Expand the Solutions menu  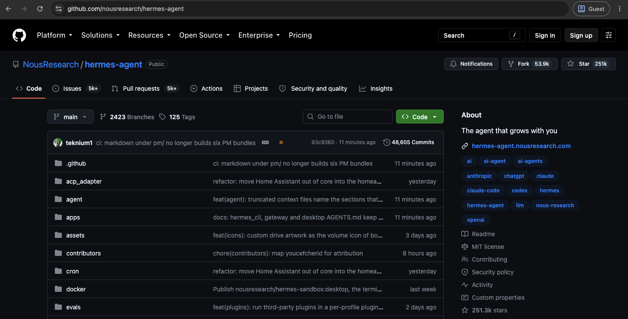tap(100, 35)
